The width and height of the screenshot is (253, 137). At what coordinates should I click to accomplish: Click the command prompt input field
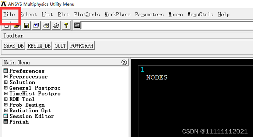pos(167,25)
